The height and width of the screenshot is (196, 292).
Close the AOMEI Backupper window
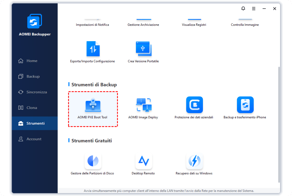[275, 9]
